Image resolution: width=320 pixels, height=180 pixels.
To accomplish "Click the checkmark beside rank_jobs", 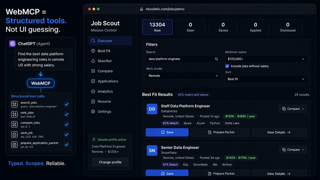I will pos(67,114).
